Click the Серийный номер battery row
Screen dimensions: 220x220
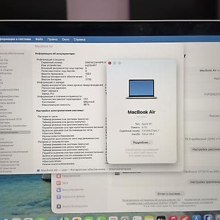(x=73, y=62)
